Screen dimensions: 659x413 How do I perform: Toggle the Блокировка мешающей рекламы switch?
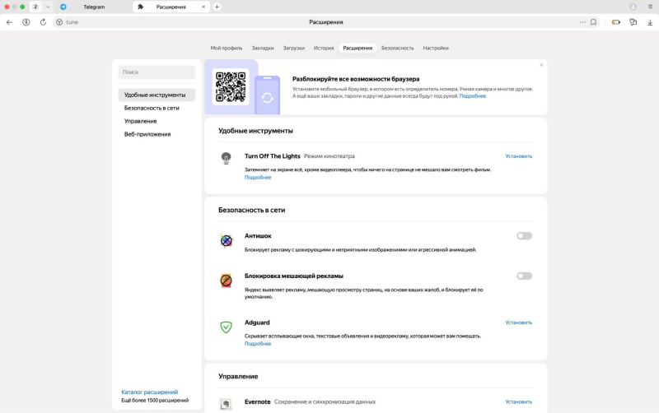click(524, 276)
